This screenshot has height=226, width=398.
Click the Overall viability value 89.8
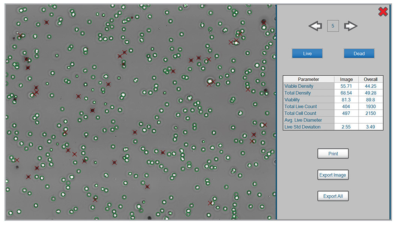coord(371,100)
